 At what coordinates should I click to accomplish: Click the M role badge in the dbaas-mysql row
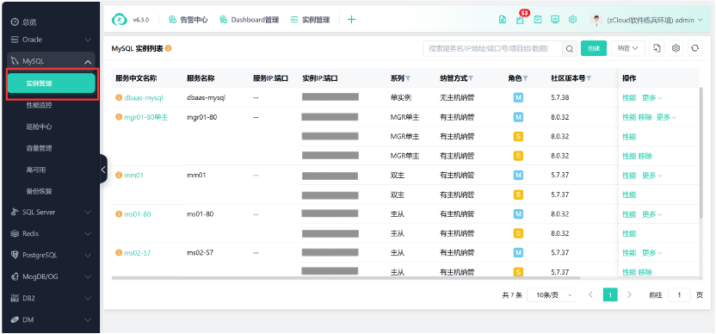pos(518,98)
